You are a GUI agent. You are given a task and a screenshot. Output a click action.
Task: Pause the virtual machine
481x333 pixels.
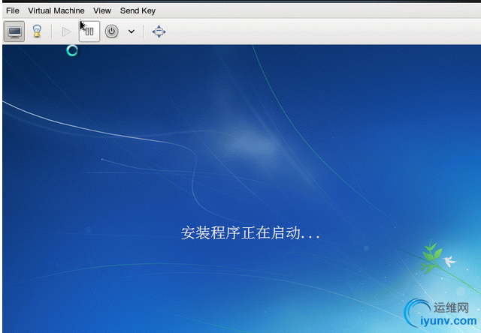click(89, 31)
